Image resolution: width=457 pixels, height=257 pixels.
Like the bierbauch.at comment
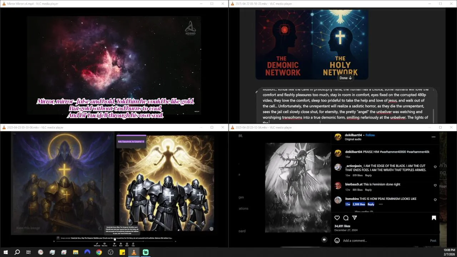[x=435, y=185]
